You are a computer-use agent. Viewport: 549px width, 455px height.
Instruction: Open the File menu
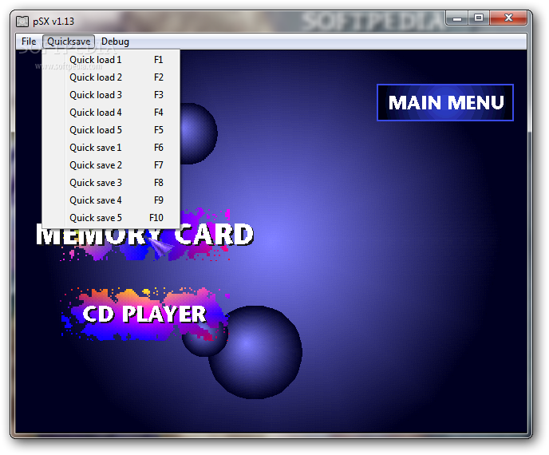29,42
